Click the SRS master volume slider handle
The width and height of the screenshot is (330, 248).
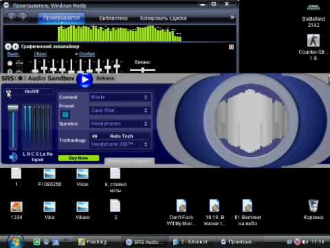click(x=13, y=108)
